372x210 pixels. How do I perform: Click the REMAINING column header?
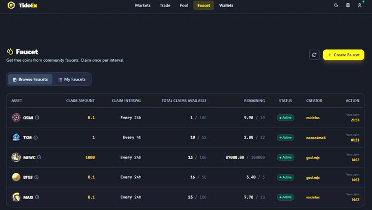tap(254, 101)
